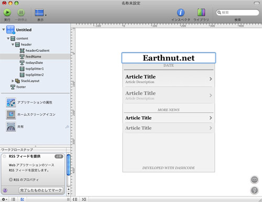Click the required badge on RSS step
The image size is (262, 202).
59,156
